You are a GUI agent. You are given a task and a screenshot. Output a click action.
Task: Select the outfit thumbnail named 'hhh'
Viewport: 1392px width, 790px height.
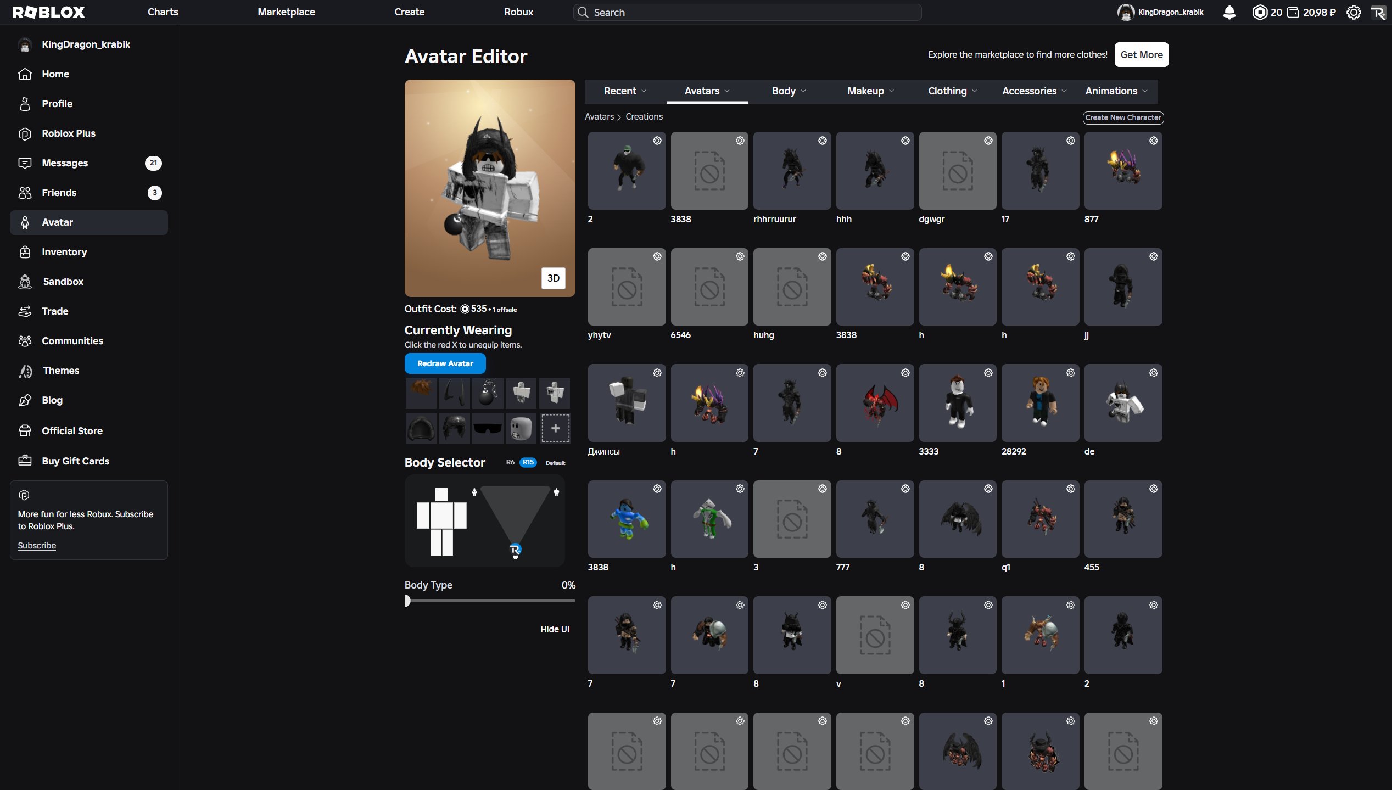(875, 171)
